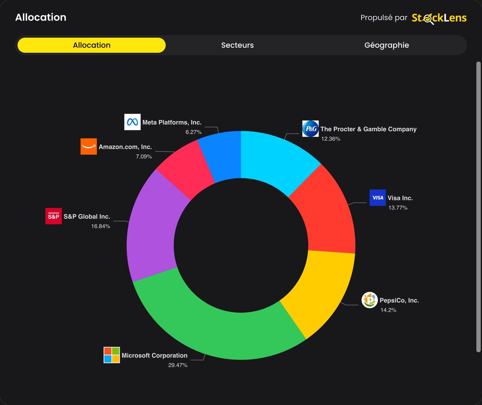
Task: Click the 14.2% value
Action: pos(388,310)
